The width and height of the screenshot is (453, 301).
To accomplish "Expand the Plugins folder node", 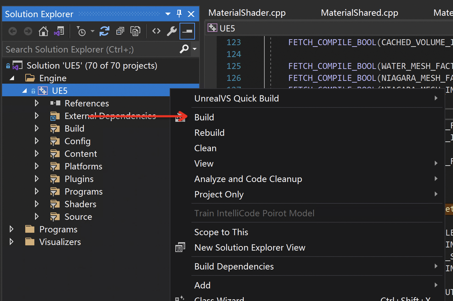I will pyautogui.click(x=37, y=179).
